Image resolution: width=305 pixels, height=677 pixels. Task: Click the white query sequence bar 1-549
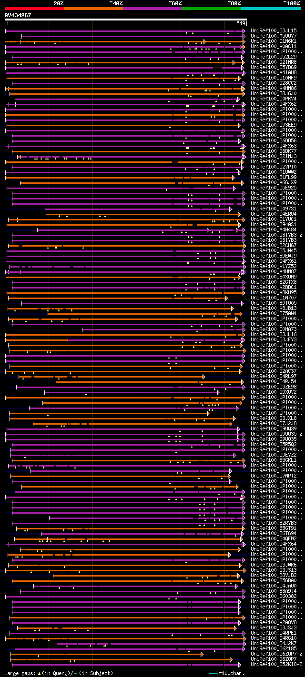pyautogui.click(x=126, y=20)
